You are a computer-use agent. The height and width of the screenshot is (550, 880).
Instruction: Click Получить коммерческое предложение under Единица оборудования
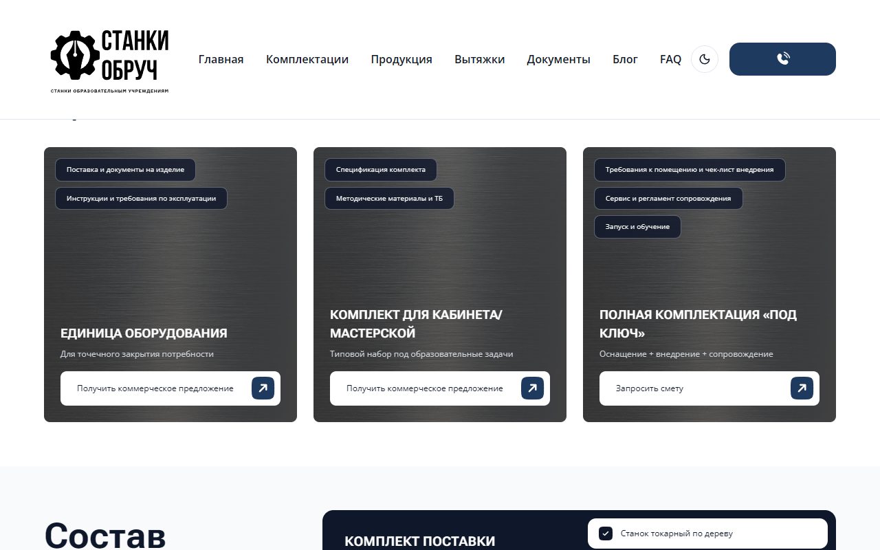click(x=170, y=388)
